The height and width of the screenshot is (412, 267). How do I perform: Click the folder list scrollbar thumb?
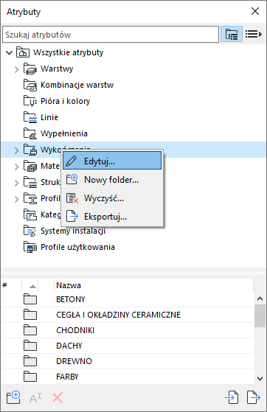[x=260, y=316]
